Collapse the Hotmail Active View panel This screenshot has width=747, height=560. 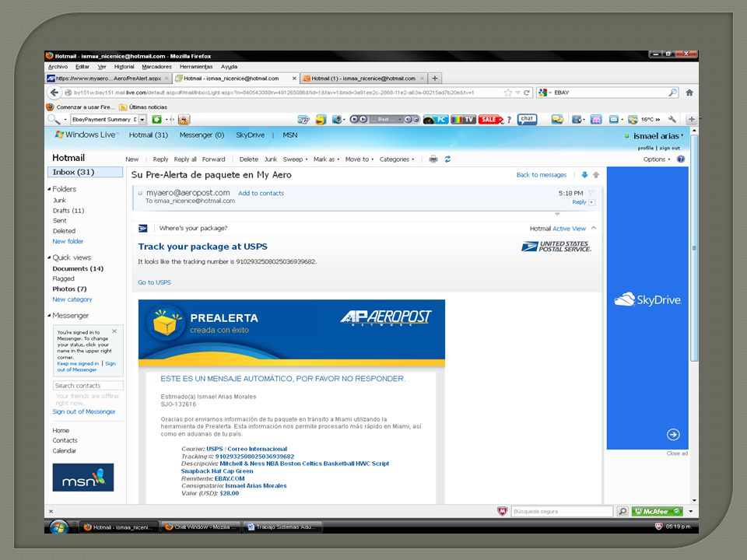(x=594, y=228)
